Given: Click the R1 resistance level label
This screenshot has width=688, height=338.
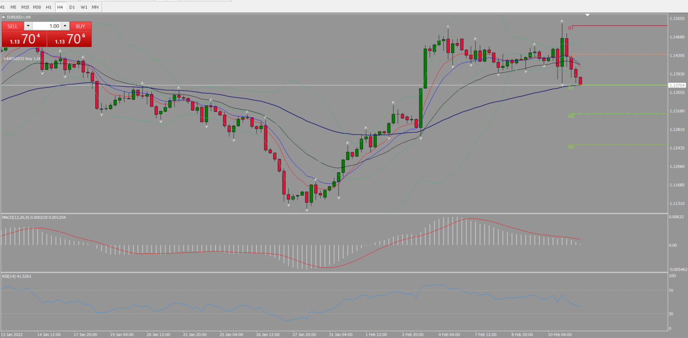Looking at the screenshot, I should point(571,28).
